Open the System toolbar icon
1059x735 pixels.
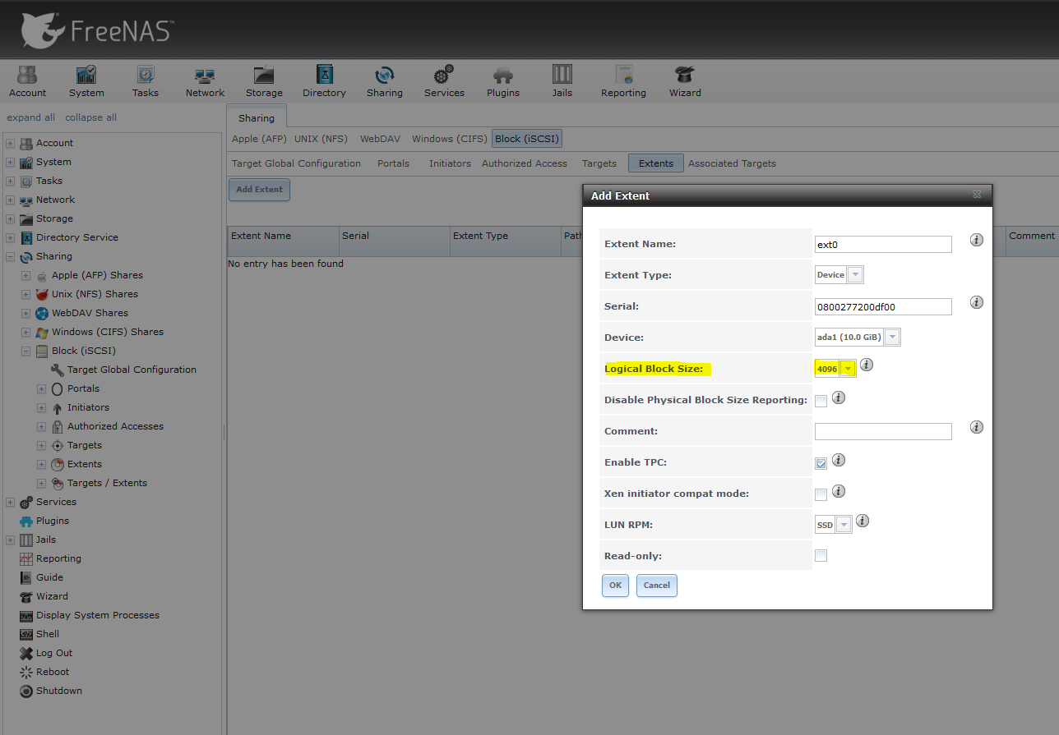[x=86, y=82]
